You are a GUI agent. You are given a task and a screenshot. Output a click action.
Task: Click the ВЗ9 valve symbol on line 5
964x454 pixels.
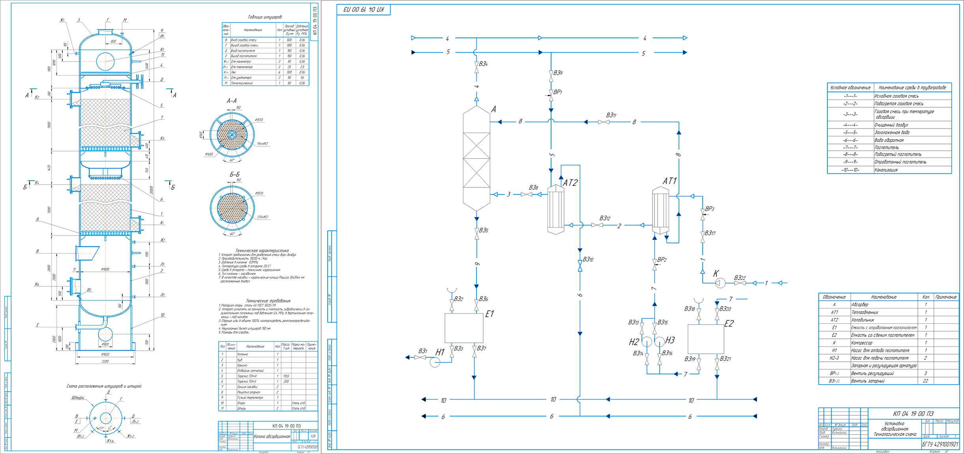click(551, 76)
